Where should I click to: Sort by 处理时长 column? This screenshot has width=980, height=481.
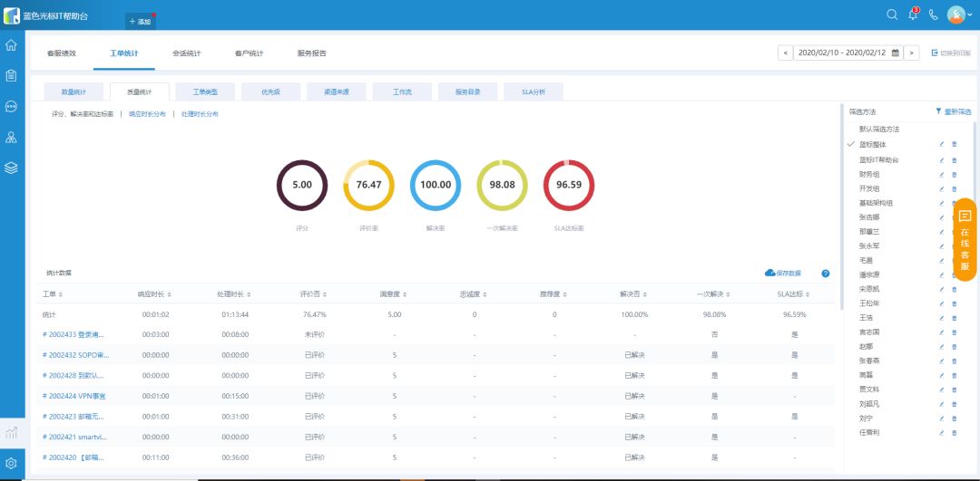(x=234, y=293)
